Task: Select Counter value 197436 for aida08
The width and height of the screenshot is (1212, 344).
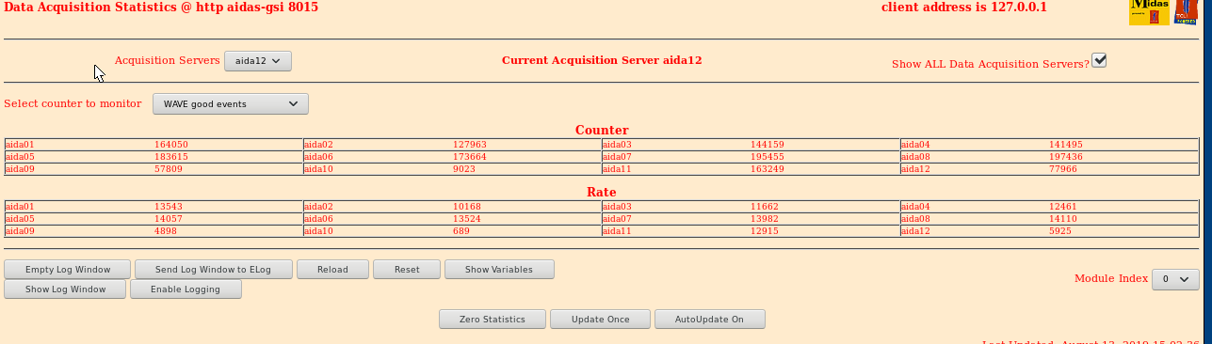Action: (x=1066, y=157)
